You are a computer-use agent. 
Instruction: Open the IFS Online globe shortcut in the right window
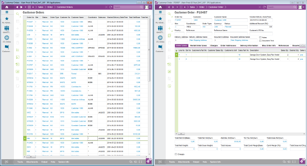(160, 38)
